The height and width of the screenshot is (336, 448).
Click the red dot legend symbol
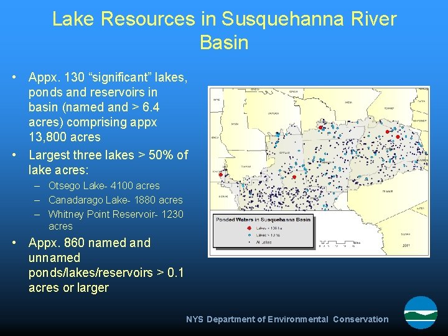[x=249, y=228]
